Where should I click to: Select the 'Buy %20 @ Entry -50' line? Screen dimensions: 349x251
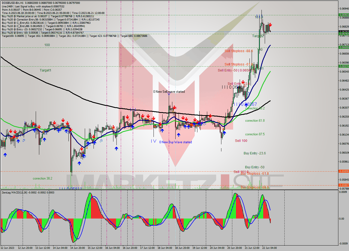pos(43,32)
